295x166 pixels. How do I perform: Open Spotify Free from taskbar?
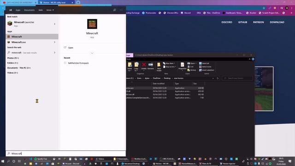pos(41,159)
